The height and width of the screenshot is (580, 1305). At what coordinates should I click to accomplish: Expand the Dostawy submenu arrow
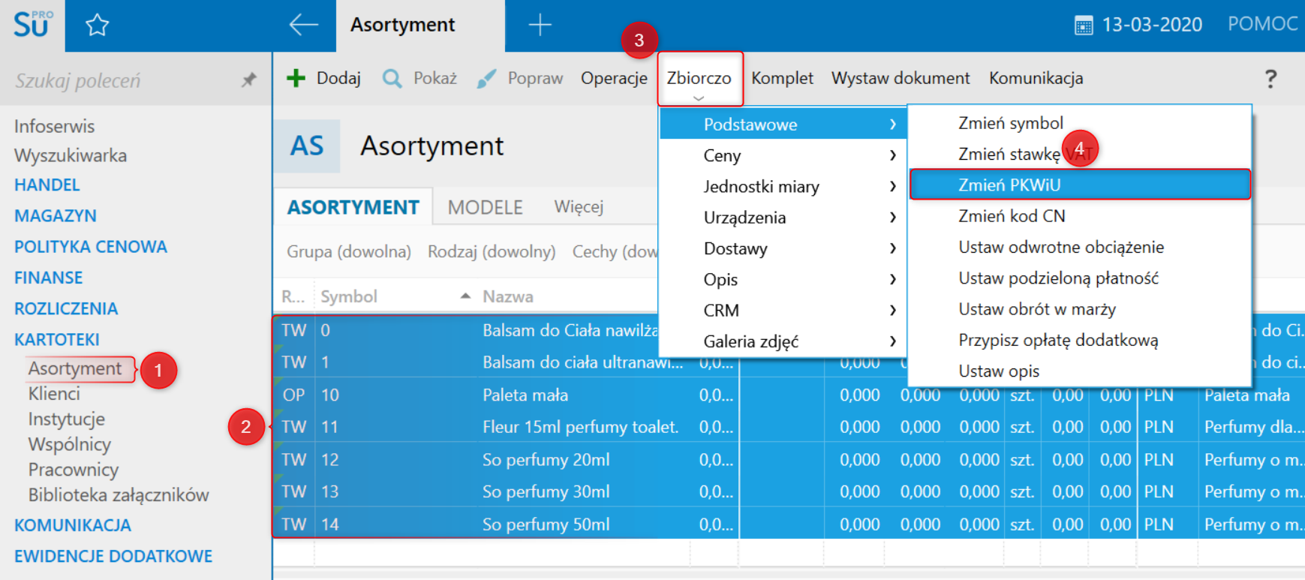tap(892, 248)
